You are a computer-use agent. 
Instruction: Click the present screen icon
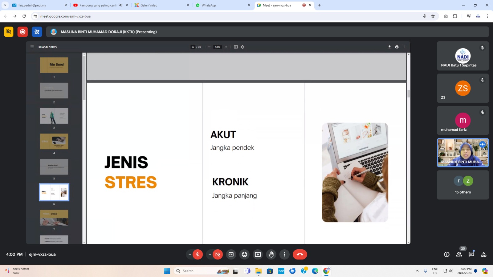click(258, 254)
